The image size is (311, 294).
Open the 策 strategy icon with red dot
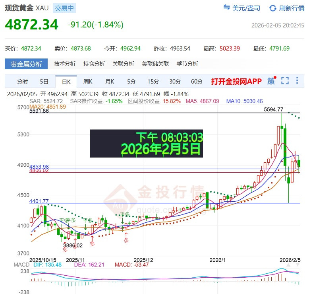(272, 80)
